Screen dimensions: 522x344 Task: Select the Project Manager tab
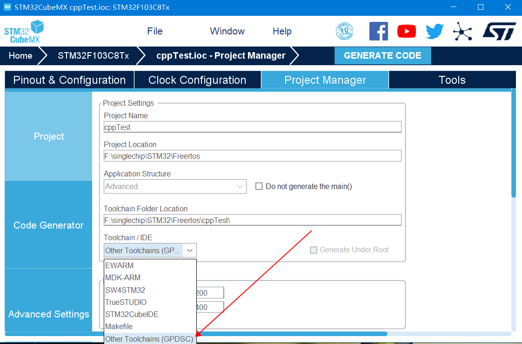click(x=325, y=80)
